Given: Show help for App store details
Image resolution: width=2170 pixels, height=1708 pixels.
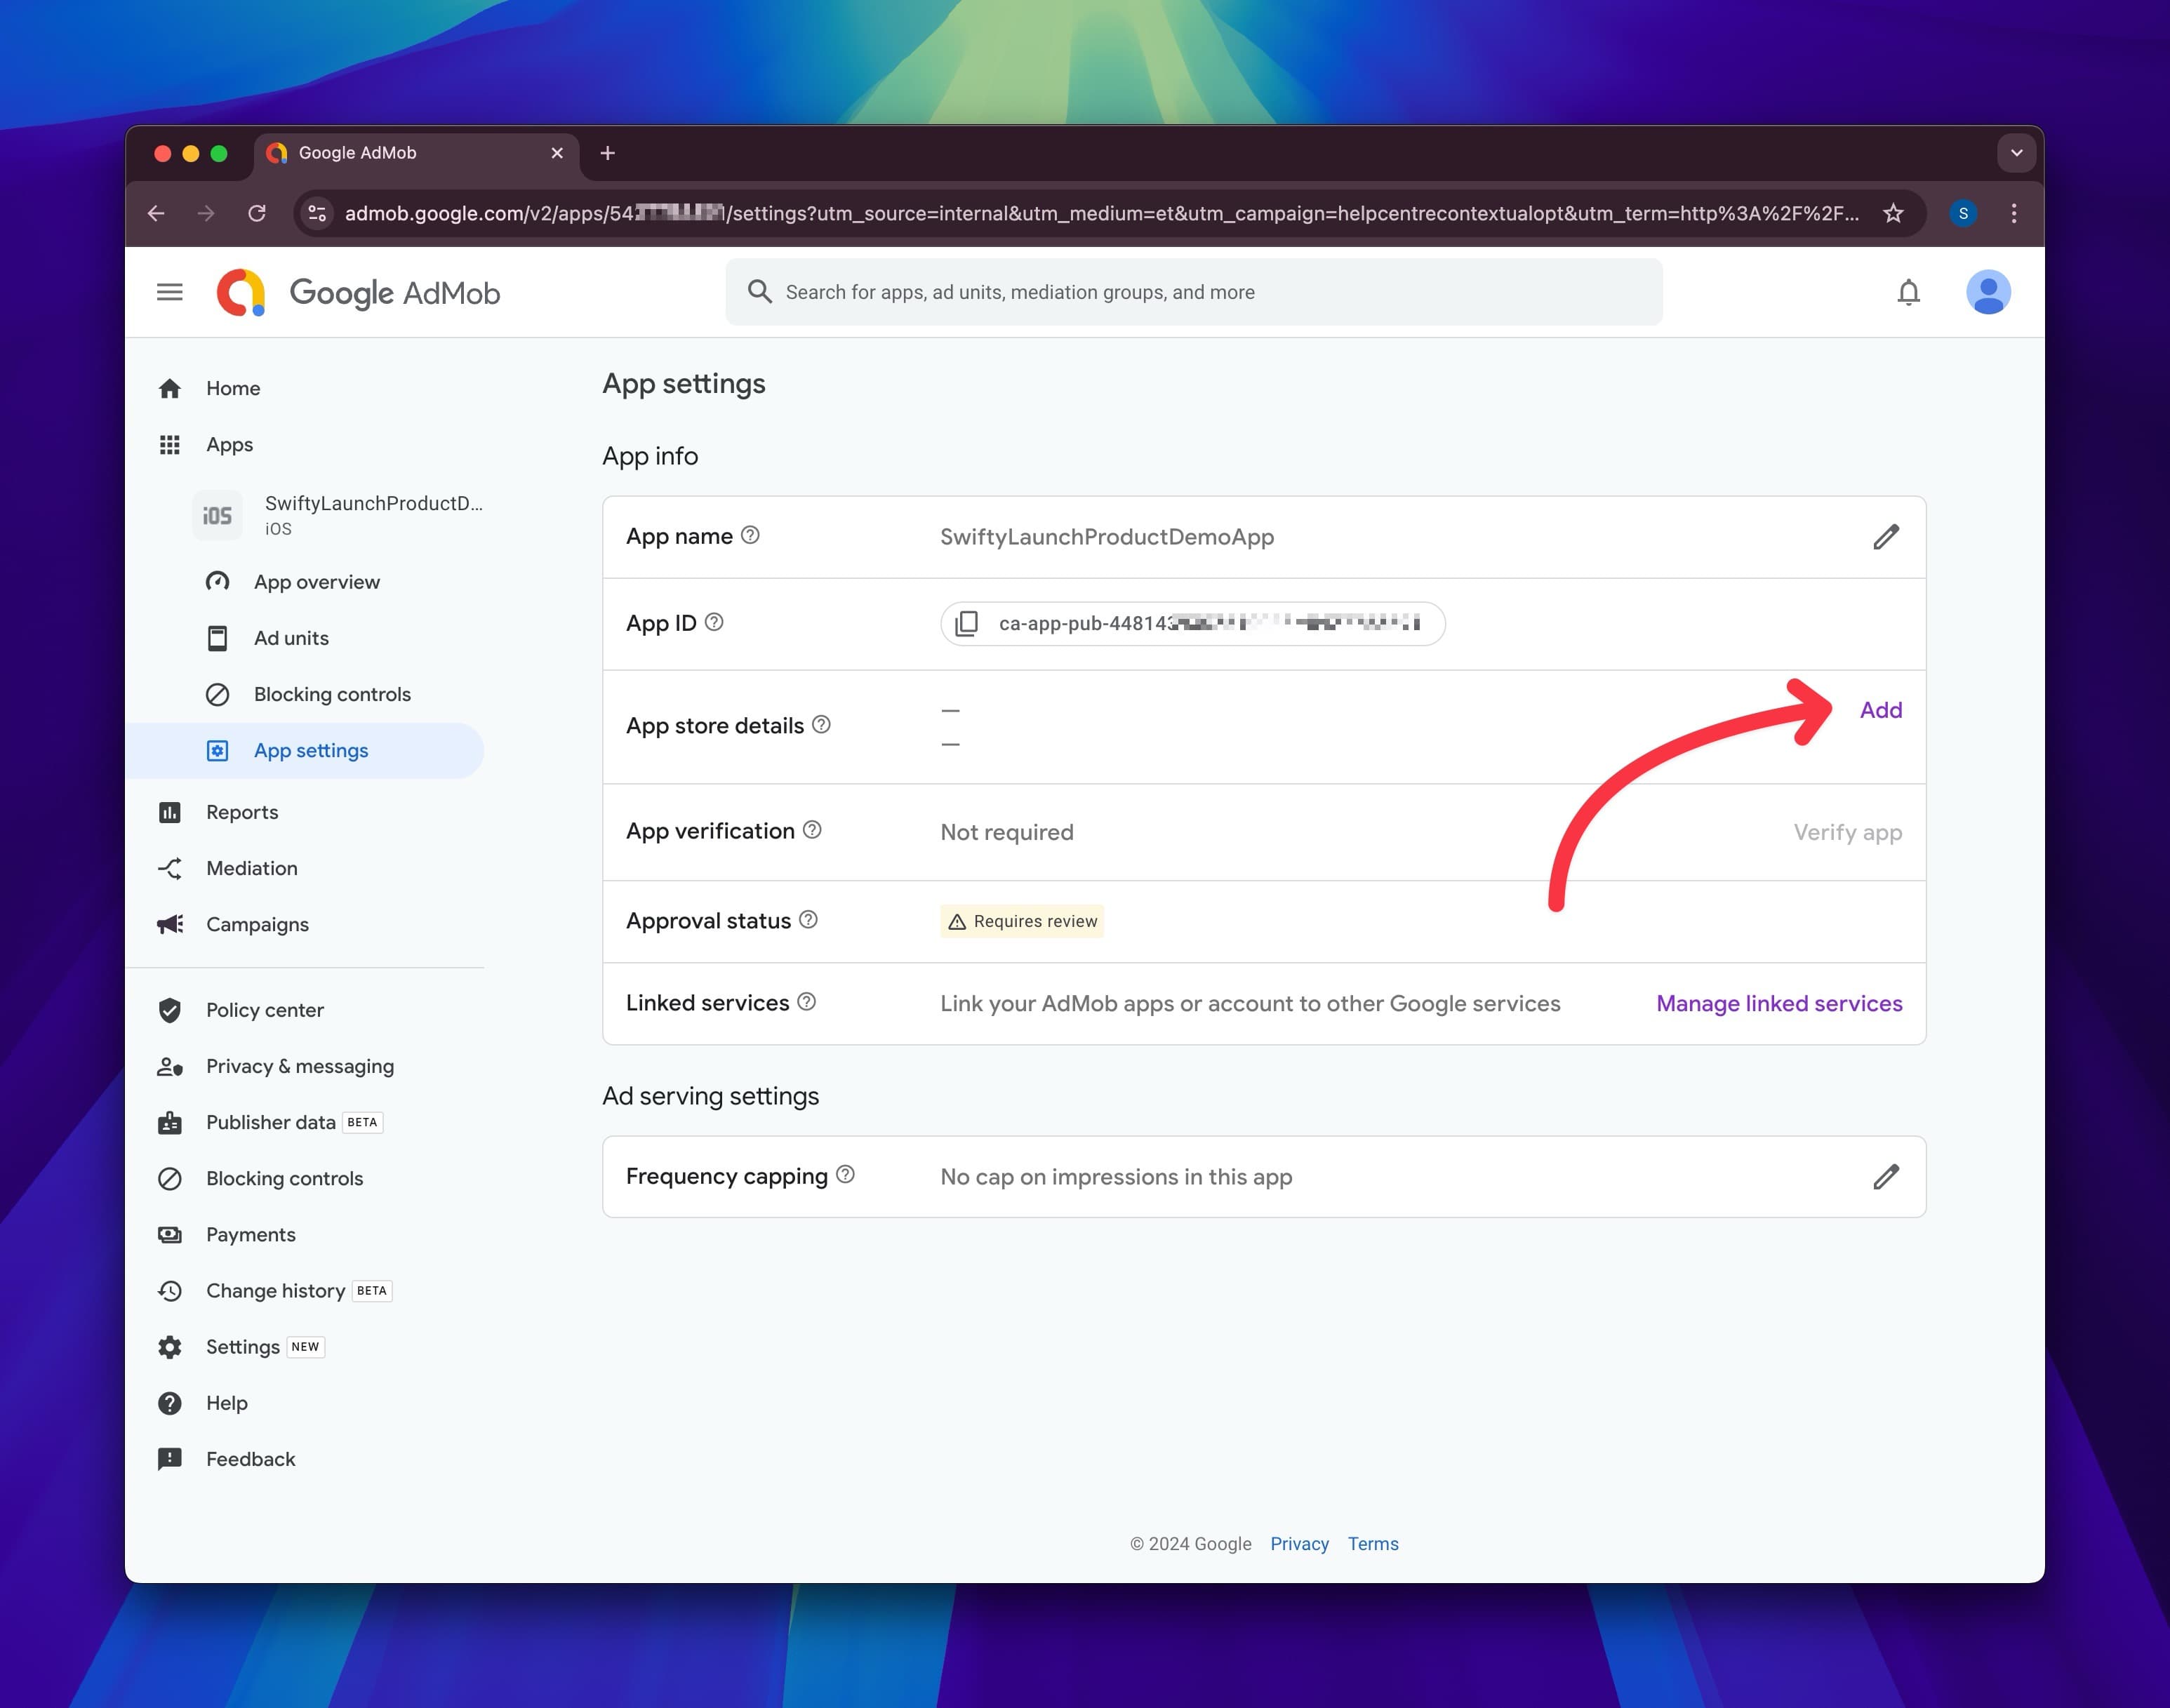Looking at the screenshot, I should tap(821, 724).
